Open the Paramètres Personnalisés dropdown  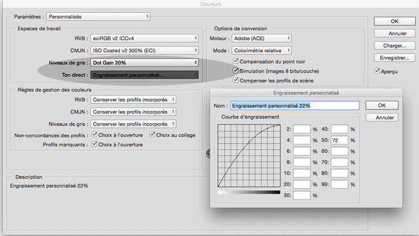[x=98, y=17]
